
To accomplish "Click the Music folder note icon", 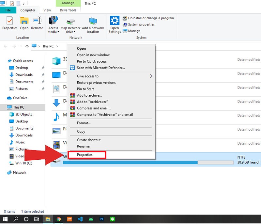I will pyautogui.click(x=56, y=117).
